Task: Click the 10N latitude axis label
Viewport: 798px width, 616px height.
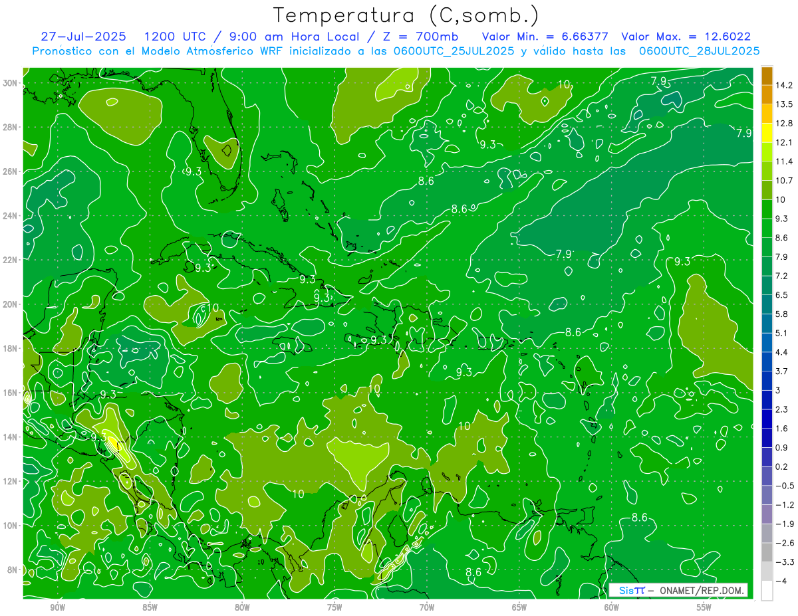Action: (x=10, y=526)
